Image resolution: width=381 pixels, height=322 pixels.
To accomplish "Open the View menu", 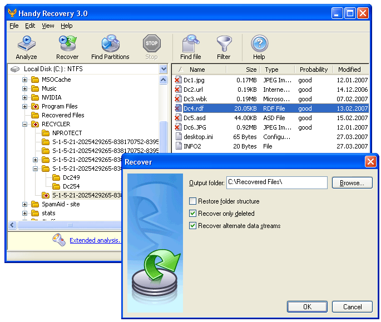I will (x=48, y=26).
